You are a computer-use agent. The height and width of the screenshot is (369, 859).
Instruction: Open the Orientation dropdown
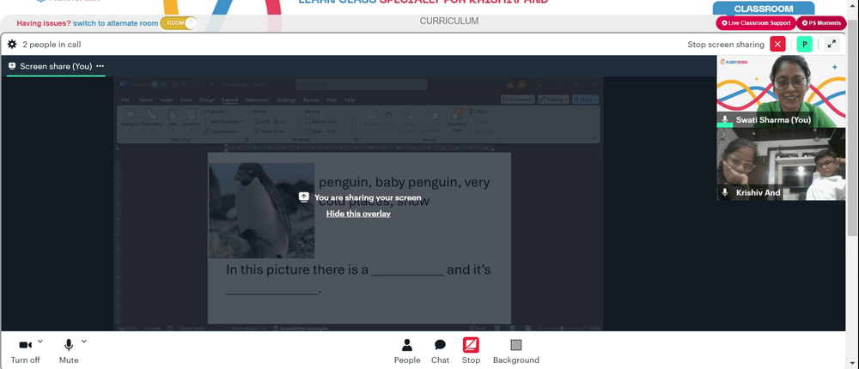click(152, 120)
